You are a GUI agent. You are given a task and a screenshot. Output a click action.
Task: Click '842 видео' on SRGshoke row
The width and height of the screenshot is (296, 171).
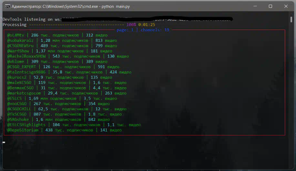tap(99, 119)
